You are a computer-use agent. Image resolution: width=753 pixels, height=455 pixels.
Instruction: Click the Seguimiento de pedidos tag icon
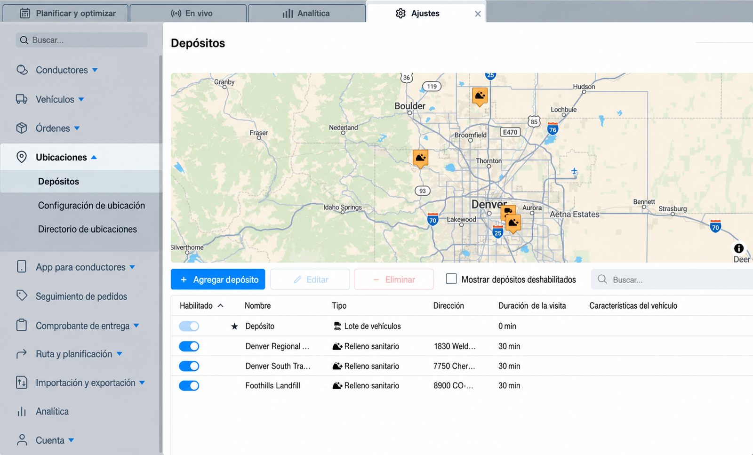[x=22, y=295]
